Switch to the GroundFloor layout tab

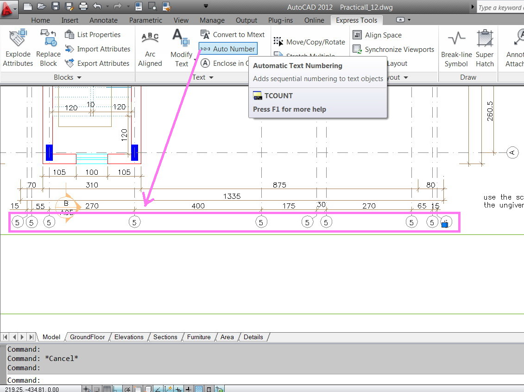pyautogui.click(x=87, y=337)
